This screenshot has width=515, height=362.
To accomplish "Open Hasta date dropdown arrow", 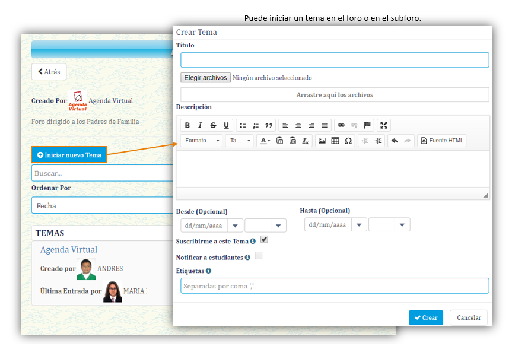I will tap(359, 225).
